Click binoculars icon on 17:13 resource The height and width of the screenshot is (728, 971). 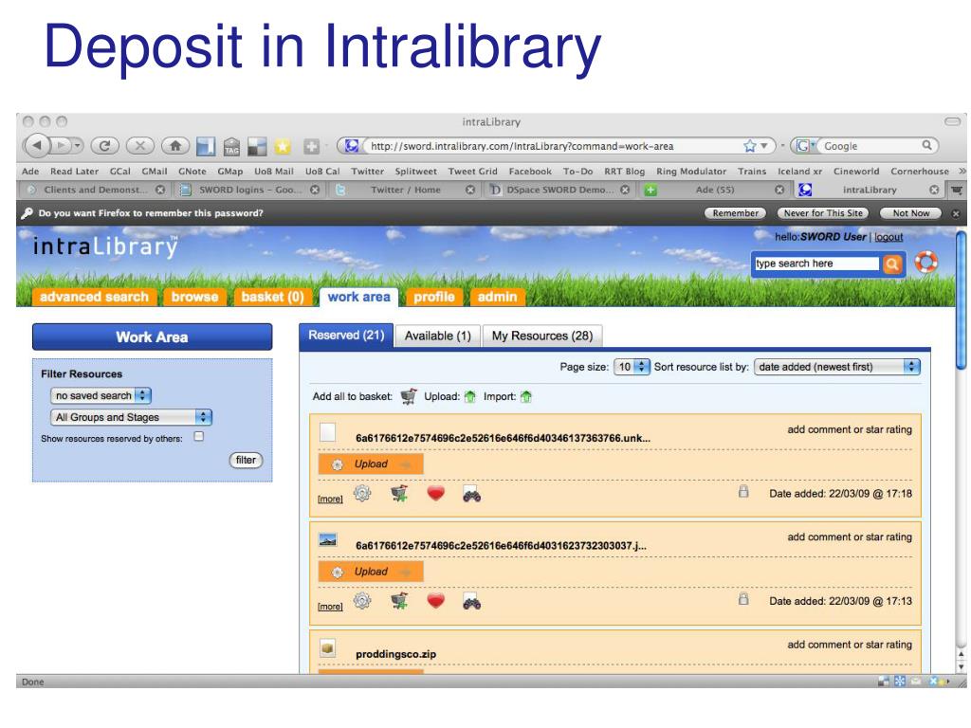click(x=472, y=601)
